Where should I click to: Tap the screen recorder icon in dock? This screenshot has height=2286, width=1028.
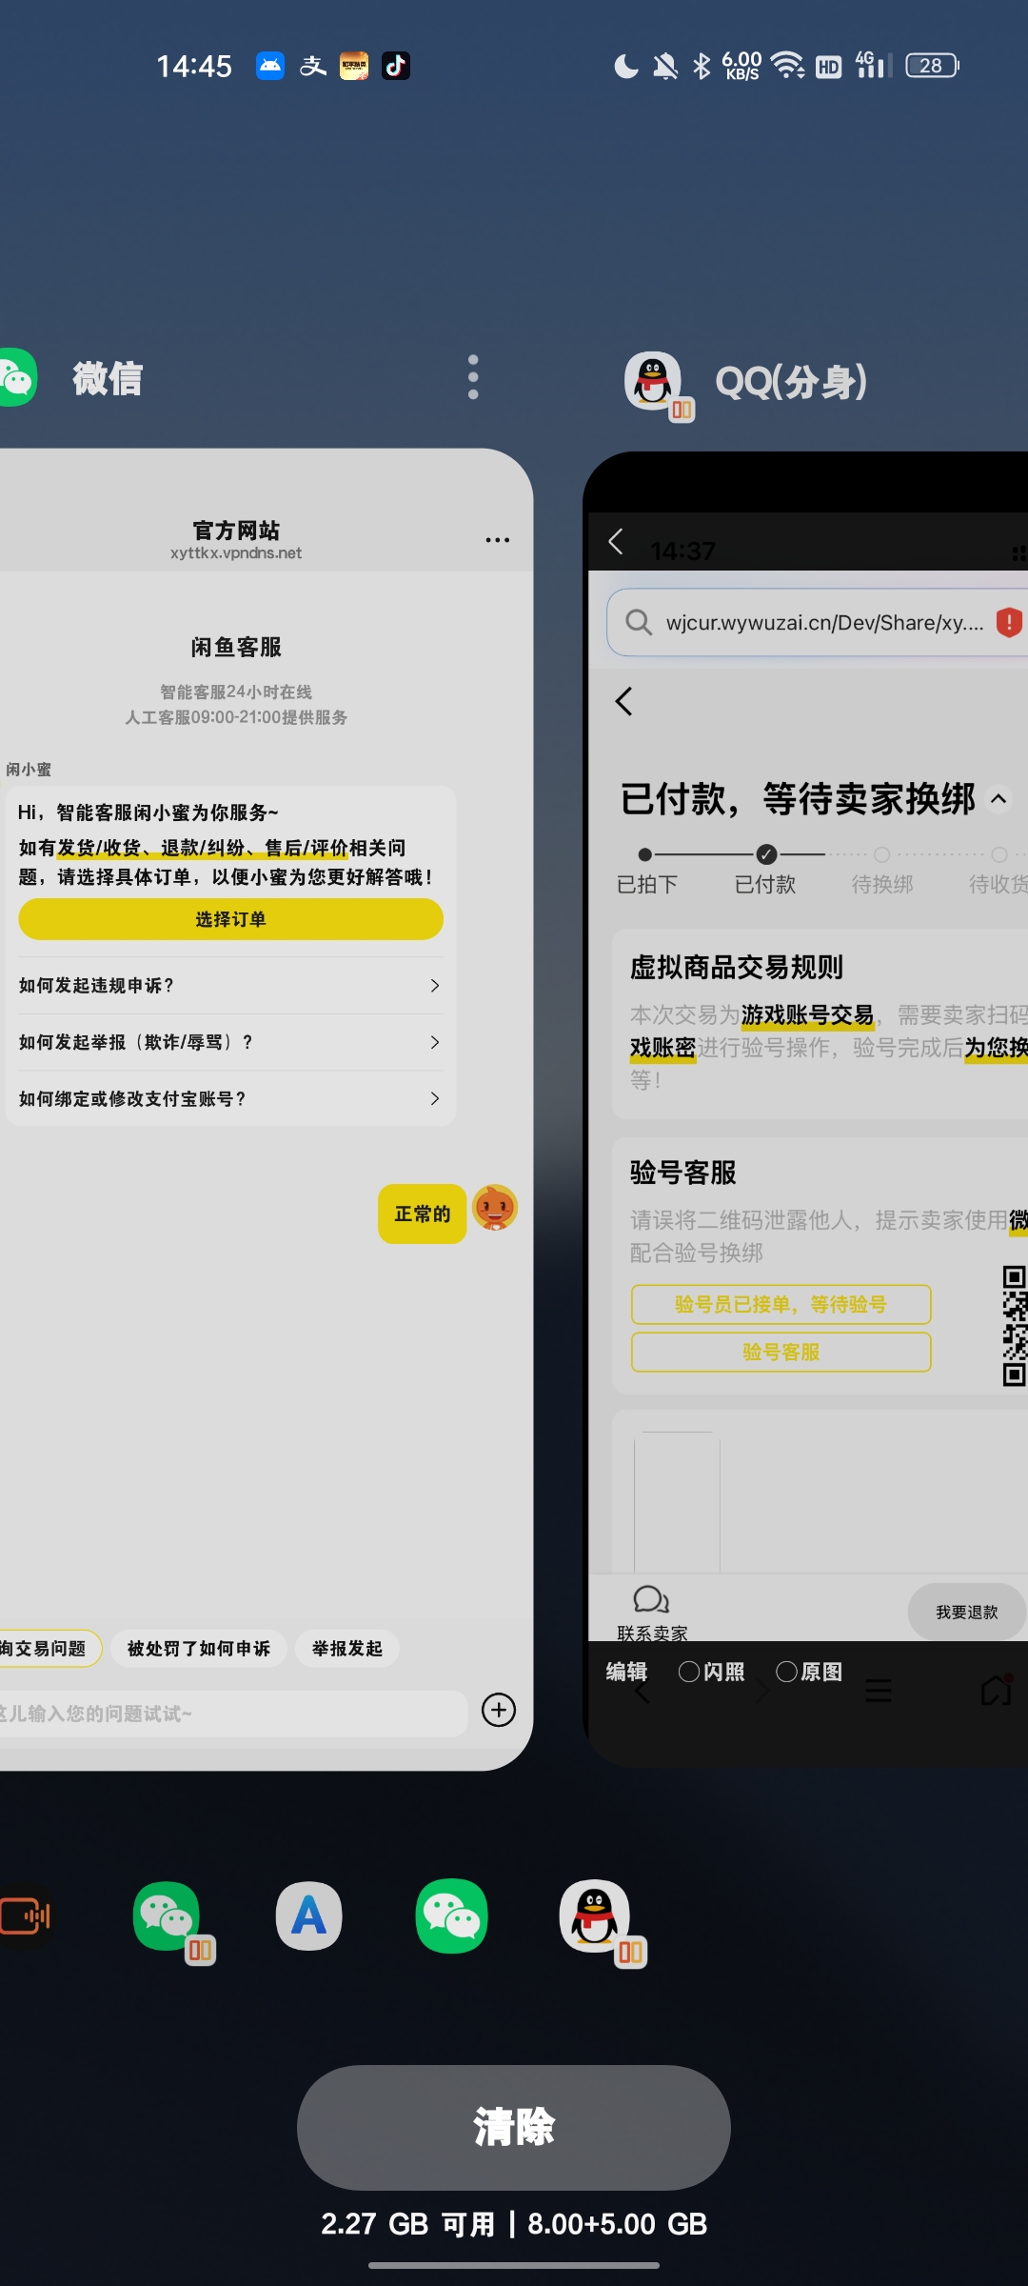coord(25,1916)
